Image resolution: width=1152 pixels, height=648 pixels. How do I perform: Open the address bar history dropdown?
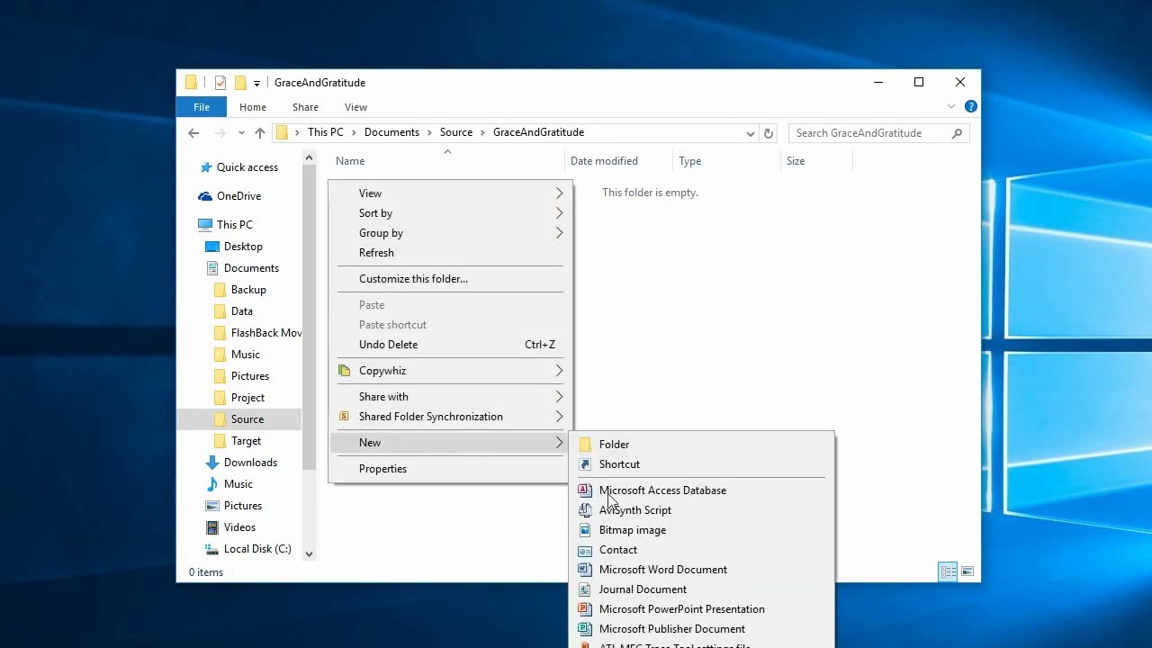(750, 133)
